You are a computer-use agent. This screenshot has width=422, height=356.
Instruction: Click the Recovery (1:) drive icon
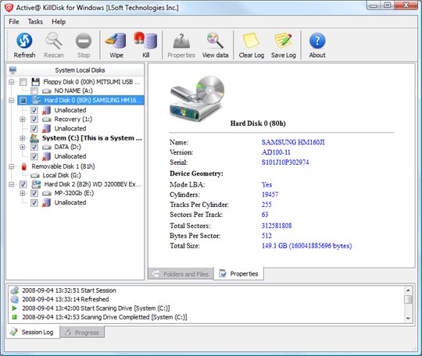pos(47,119)
